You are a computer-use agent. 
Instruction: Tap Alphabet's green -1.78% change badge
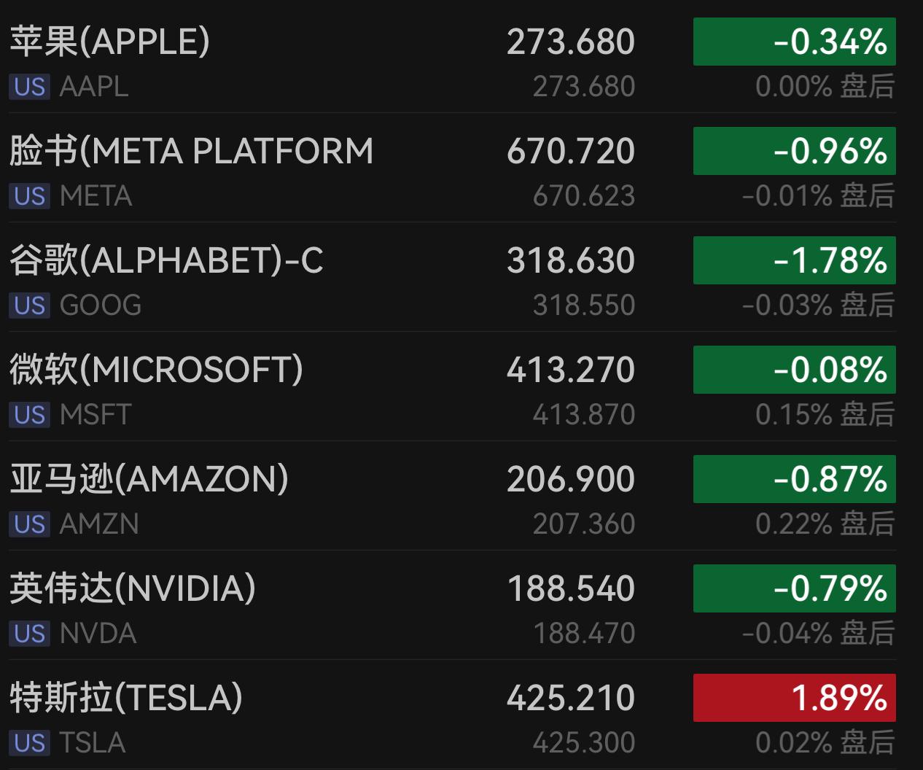794,261
